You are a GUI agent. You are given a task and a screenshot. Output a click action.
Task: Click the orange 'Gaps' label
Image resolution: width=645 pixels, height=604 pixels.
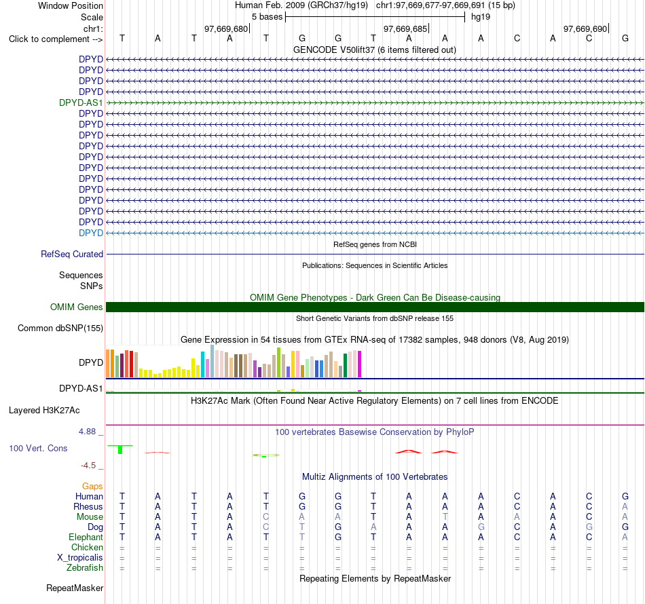tap(92, 487)
